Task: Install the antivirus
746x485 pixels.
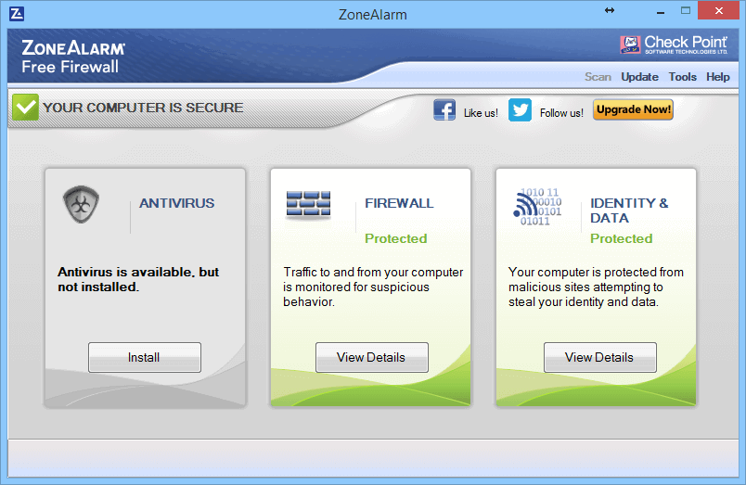Action: point(145,358)
